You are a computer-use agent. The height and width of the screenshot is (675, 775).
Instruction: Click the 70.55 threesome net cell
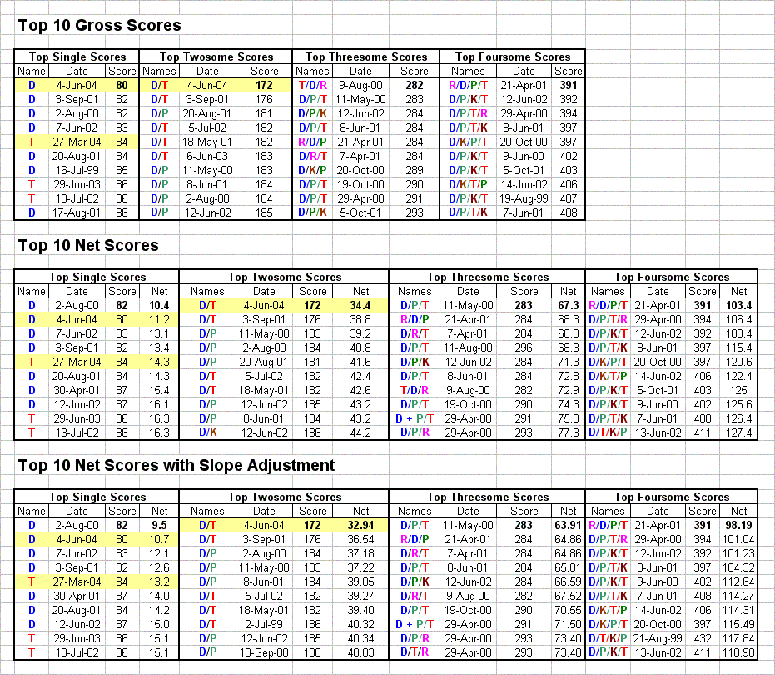(x=569, y=610)
